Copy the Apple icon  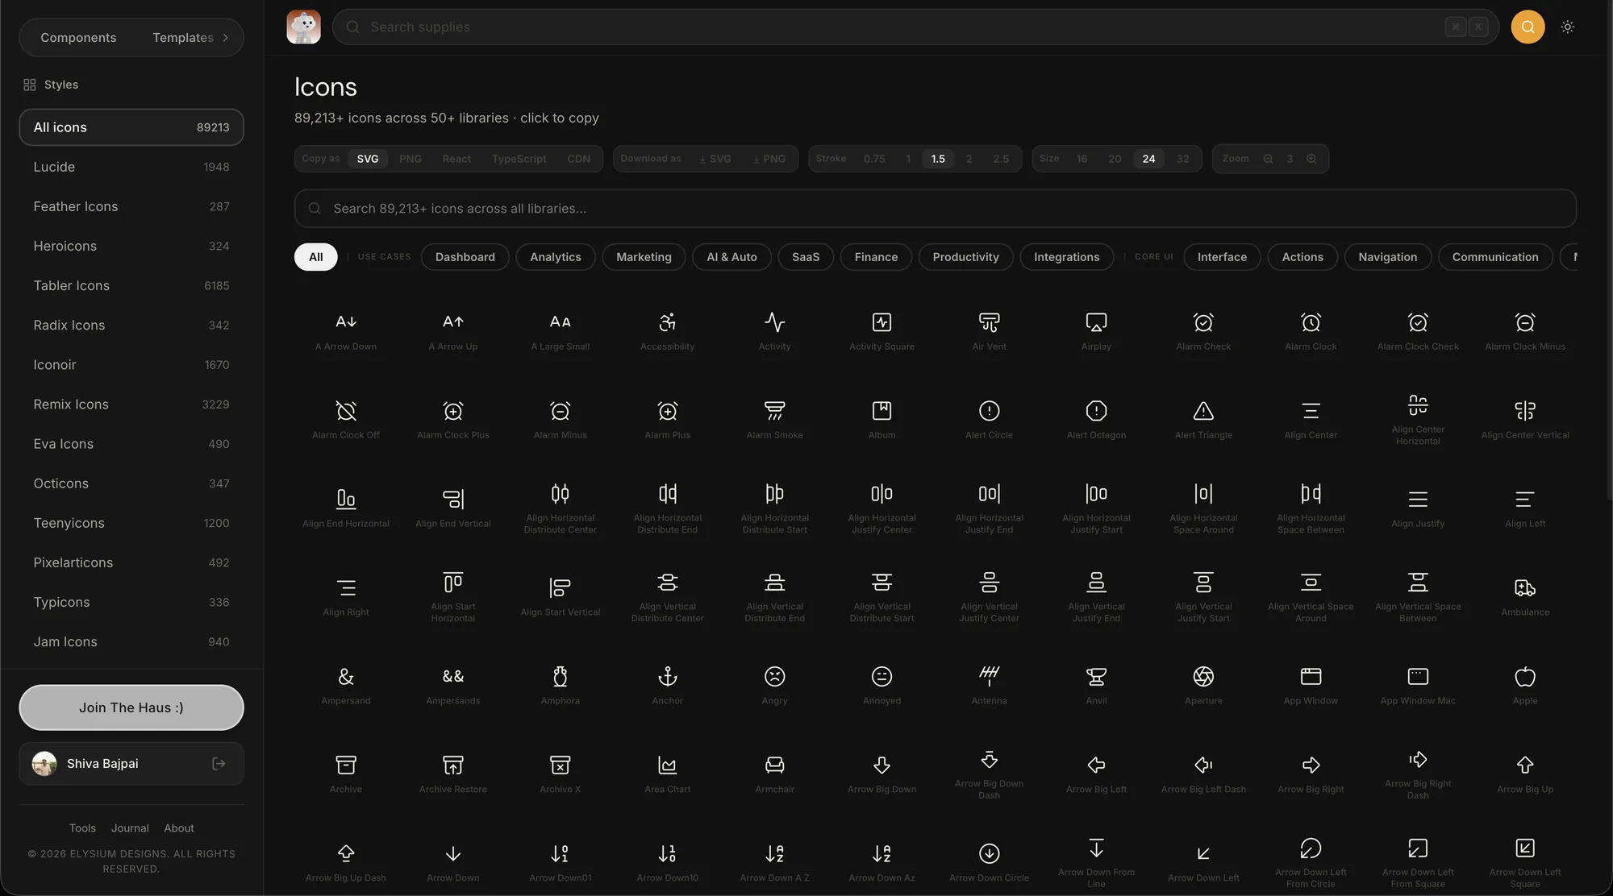click(1525, 677)
